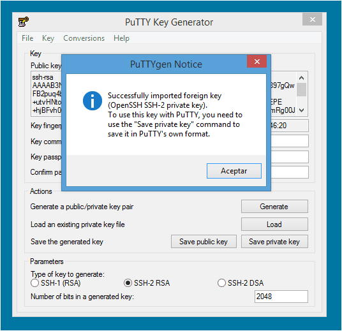Click the PuTTY Key Generator title bar icon
The width and height of the screenshot is (342, 331).
(x=24, y=22)
